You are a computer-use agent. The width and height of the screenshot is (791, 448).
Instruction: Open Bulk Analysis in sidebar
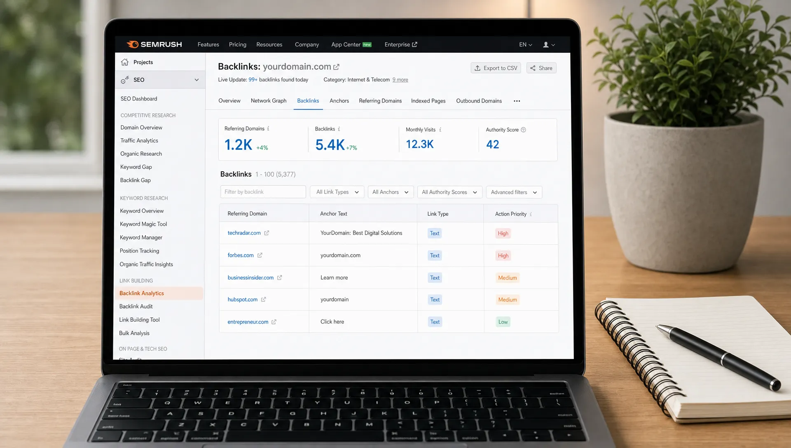[x=134, y=333]
